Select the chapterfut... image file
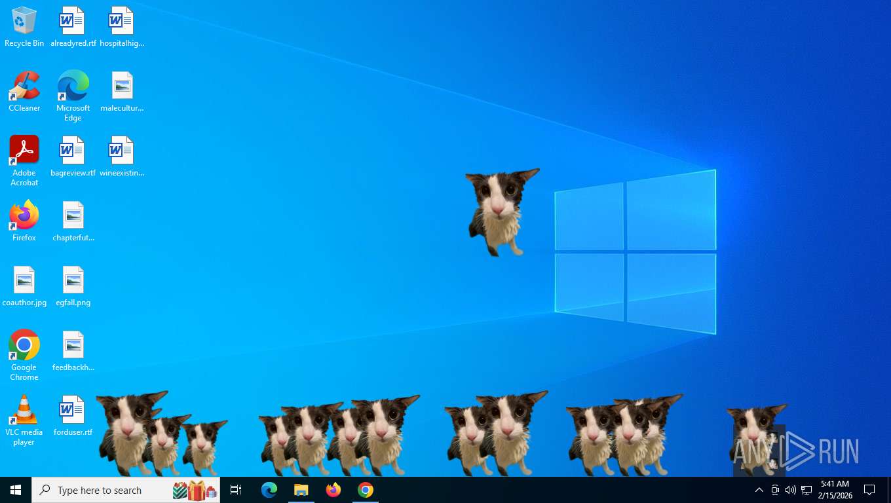 [73, 221]
